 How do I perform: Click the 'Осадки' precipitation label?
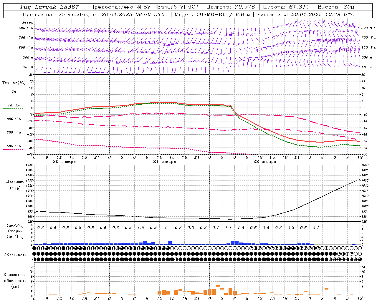(x=15, y=231)
